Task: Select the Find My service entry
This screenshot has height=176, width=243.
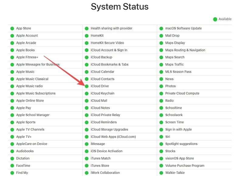Action: coord(22,172)
